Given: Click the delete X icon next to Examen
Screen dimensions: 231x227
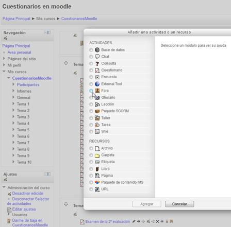Looking at the screenshot, I should [x=157, y=221].
